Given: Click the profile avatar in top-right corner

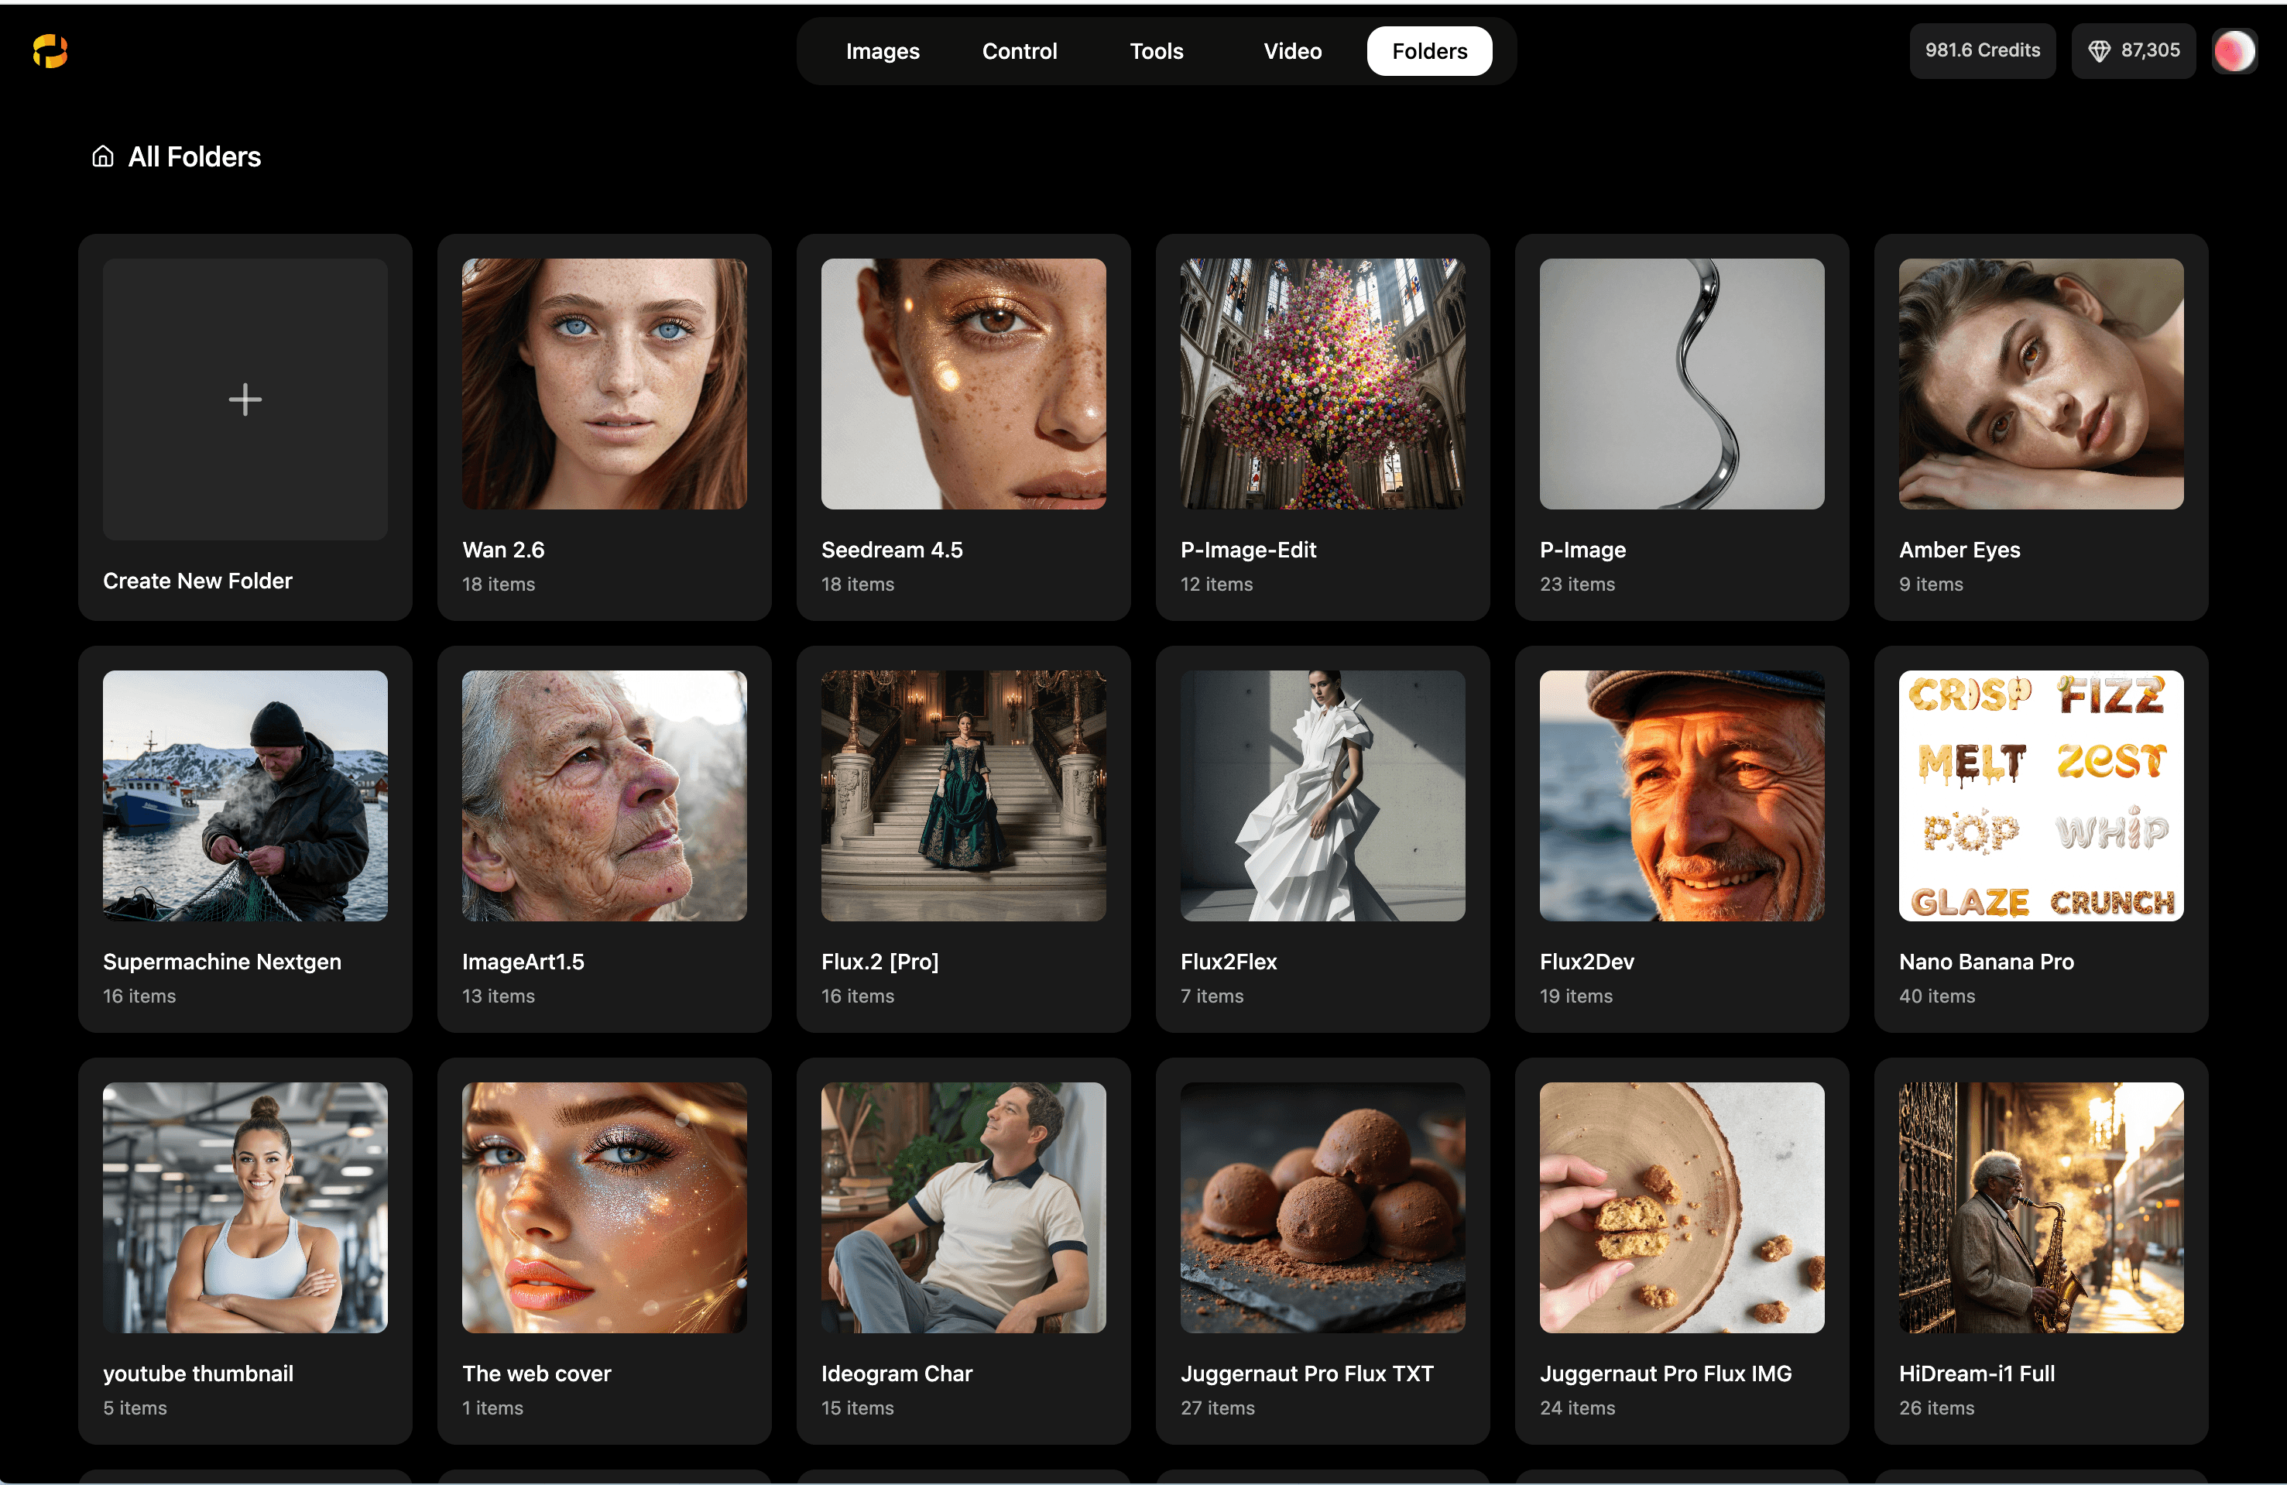Looking at the screenshot, I should [x=2234, y=51].
